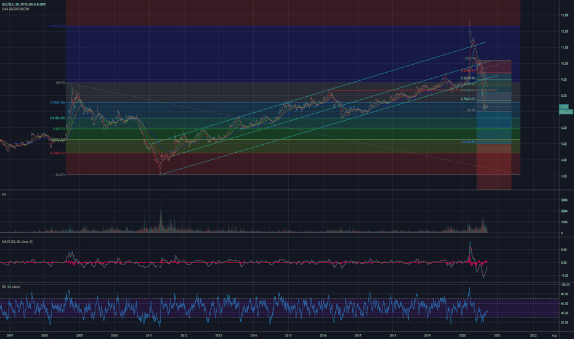Click the 2009 time axis label

[x=79, y=335]
